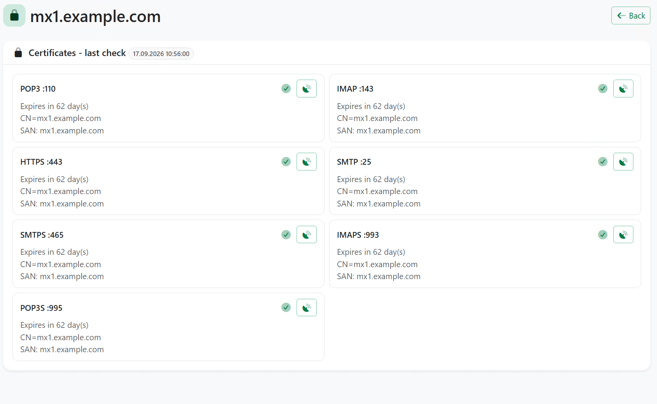
Task: Click the green check status of POP3 :110
Action: 286,89
